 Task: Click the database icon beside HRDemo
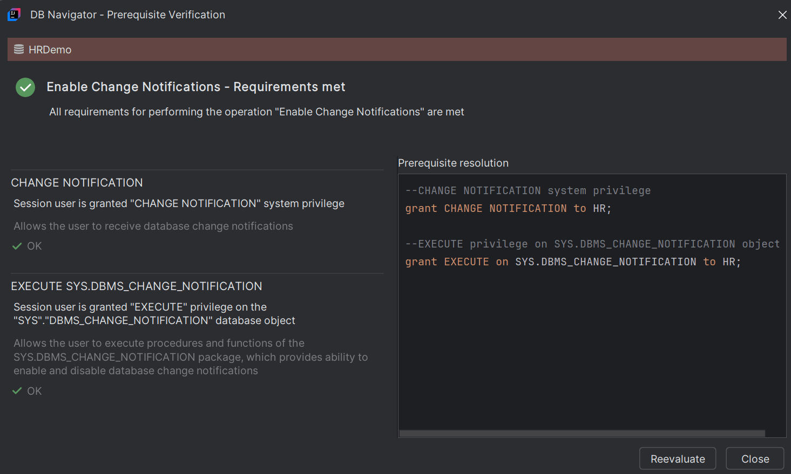[x=19, y=49]
